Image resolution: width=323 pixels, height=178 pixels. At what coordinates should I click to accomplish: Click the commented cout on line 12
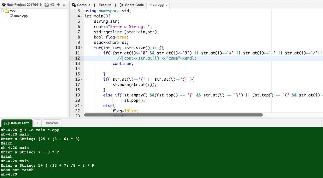click(x=157, y=58)
